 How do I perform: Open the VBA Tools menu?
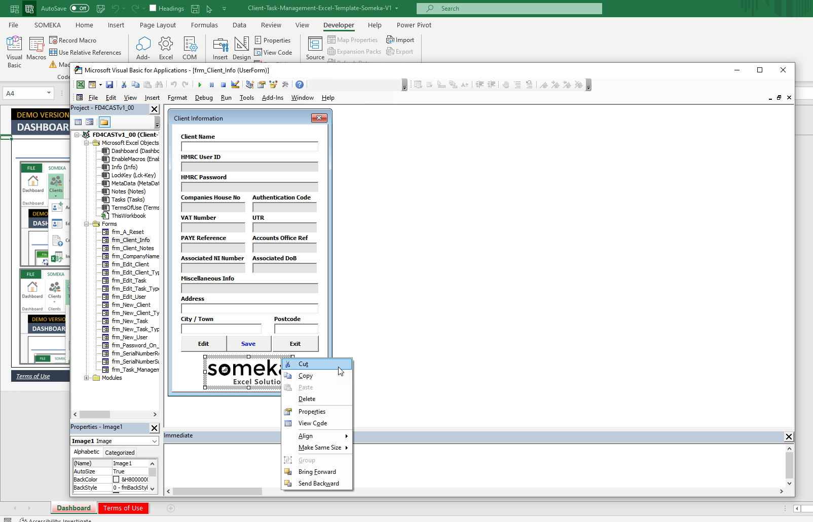pos(247,98)
